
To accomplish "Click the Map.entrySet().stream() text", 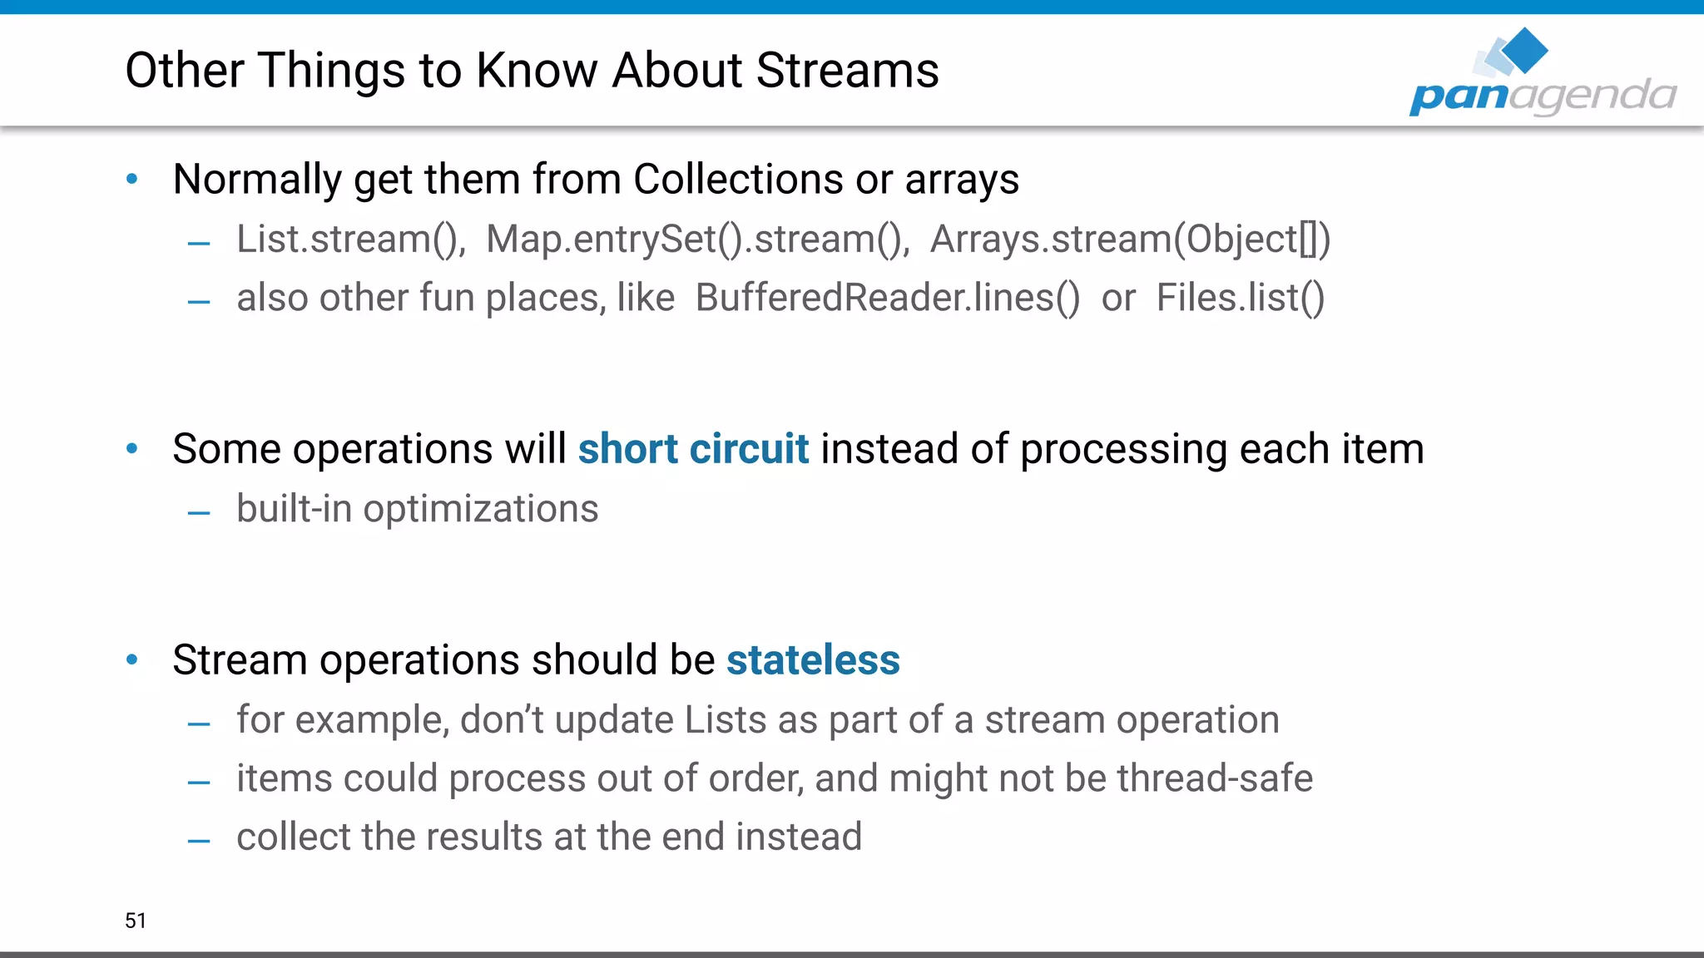I will click(x=697, y=239).
